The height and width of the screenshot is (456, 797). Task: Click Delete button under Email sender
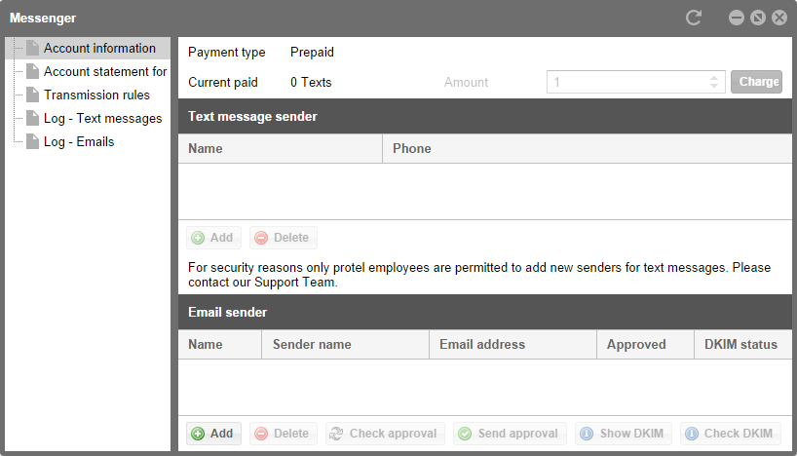[x=282, y=434]
